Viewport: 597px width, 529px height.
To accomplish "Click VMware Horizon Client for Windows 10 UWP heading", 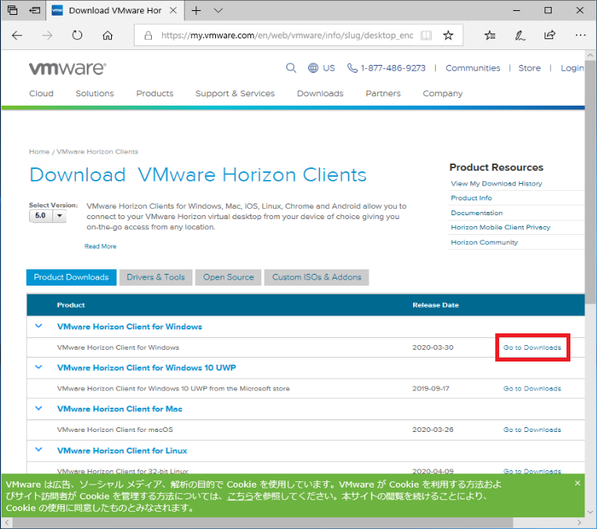I will [x=146, y=368].
